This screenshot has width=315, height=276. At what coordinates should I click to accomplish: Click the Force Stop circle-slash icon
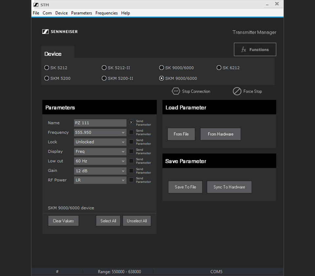pos(237,91)
